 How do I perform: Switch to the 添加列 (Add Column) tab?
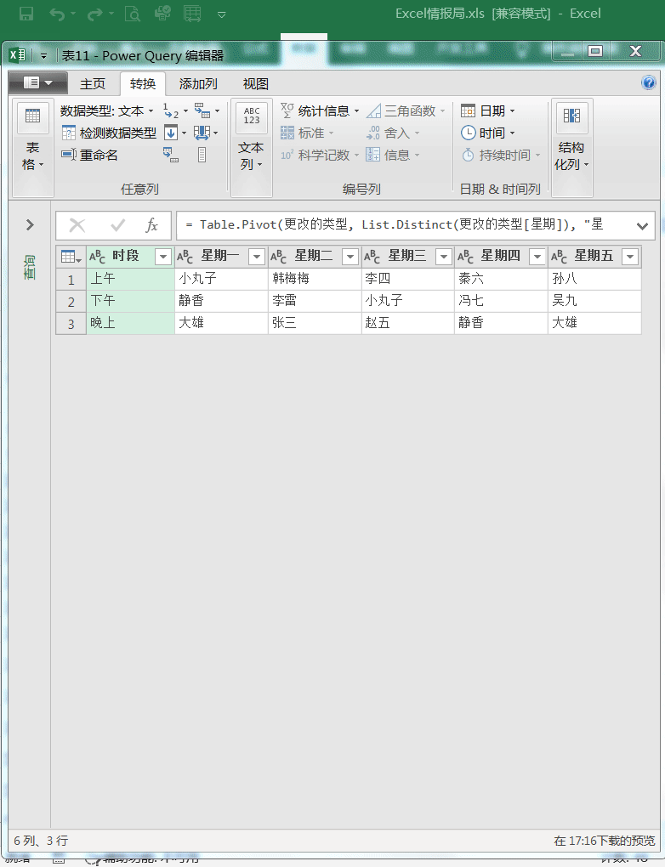[198, 84]
